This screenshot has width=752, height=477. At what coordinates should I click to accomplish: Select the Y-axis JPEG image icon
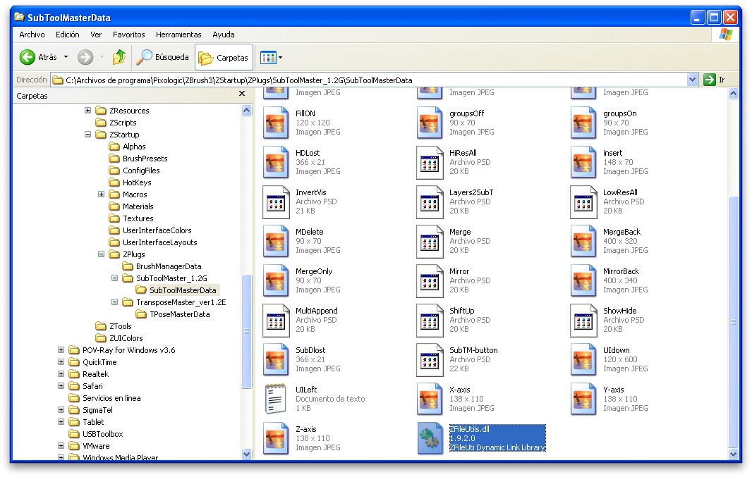pos(584,399)
